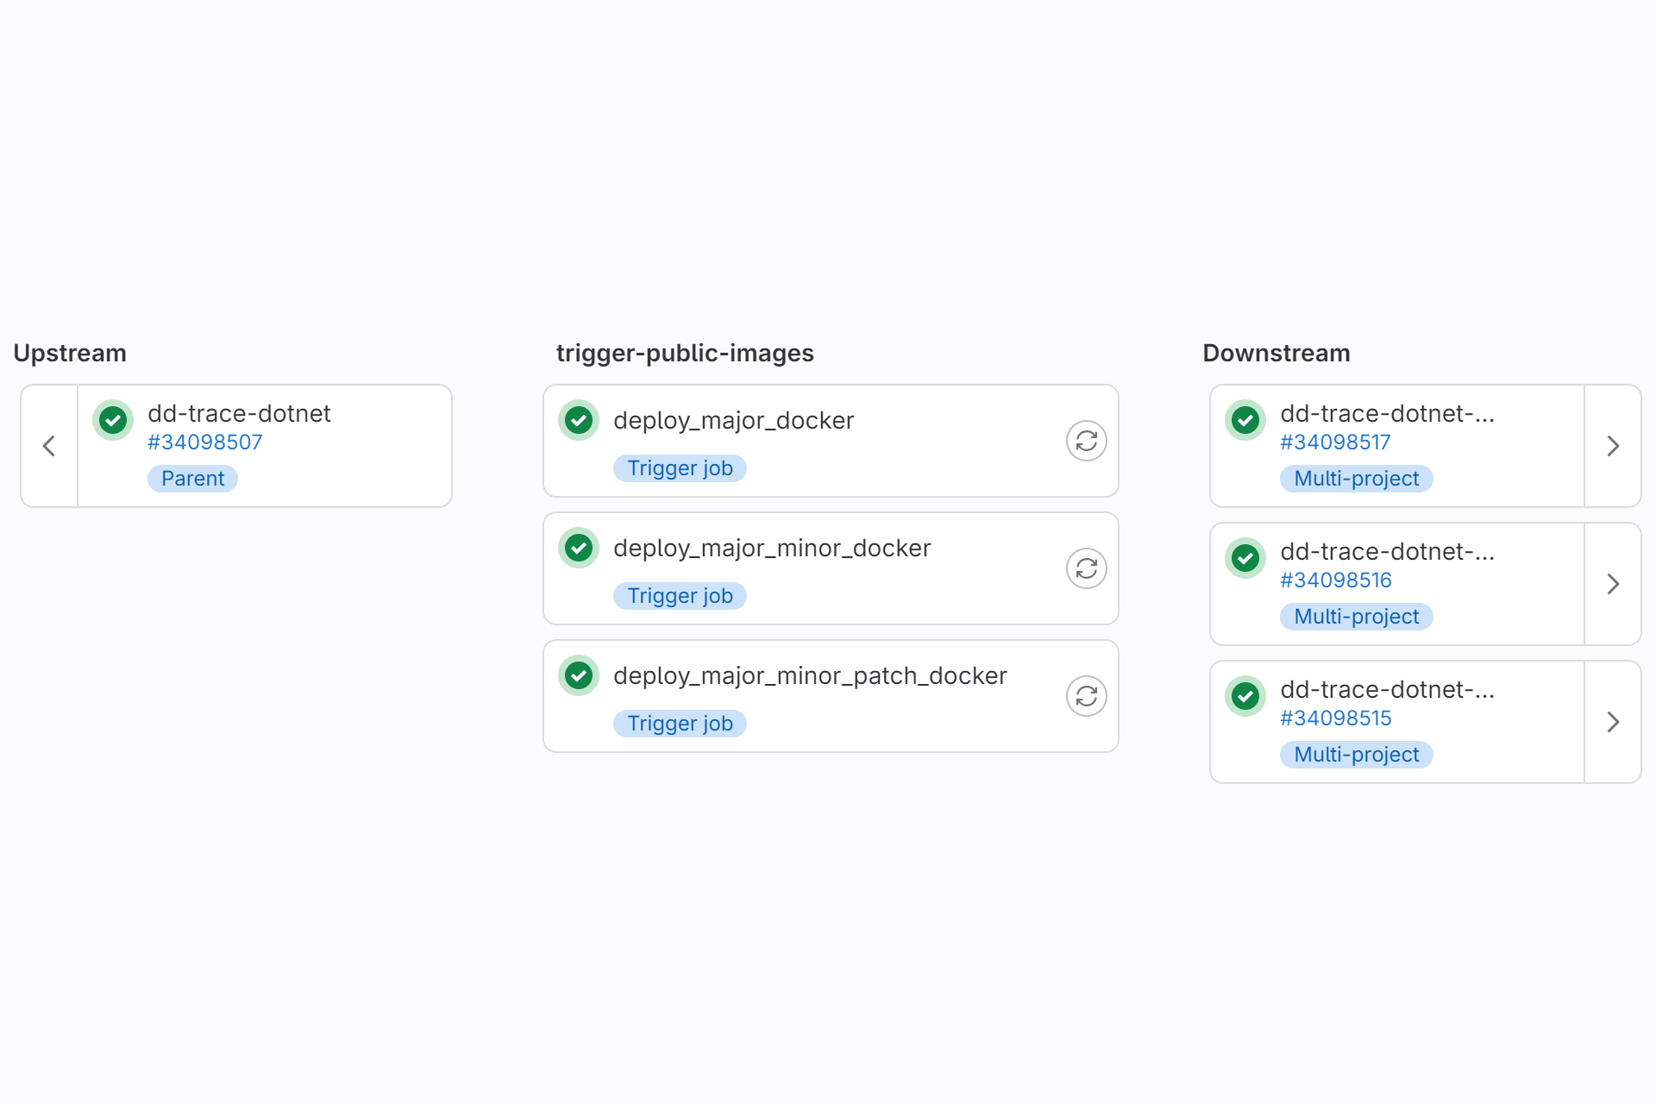Open upstream pipeline link #34098507
The image size is (1656, 1104).
click(x=204, y=442)
